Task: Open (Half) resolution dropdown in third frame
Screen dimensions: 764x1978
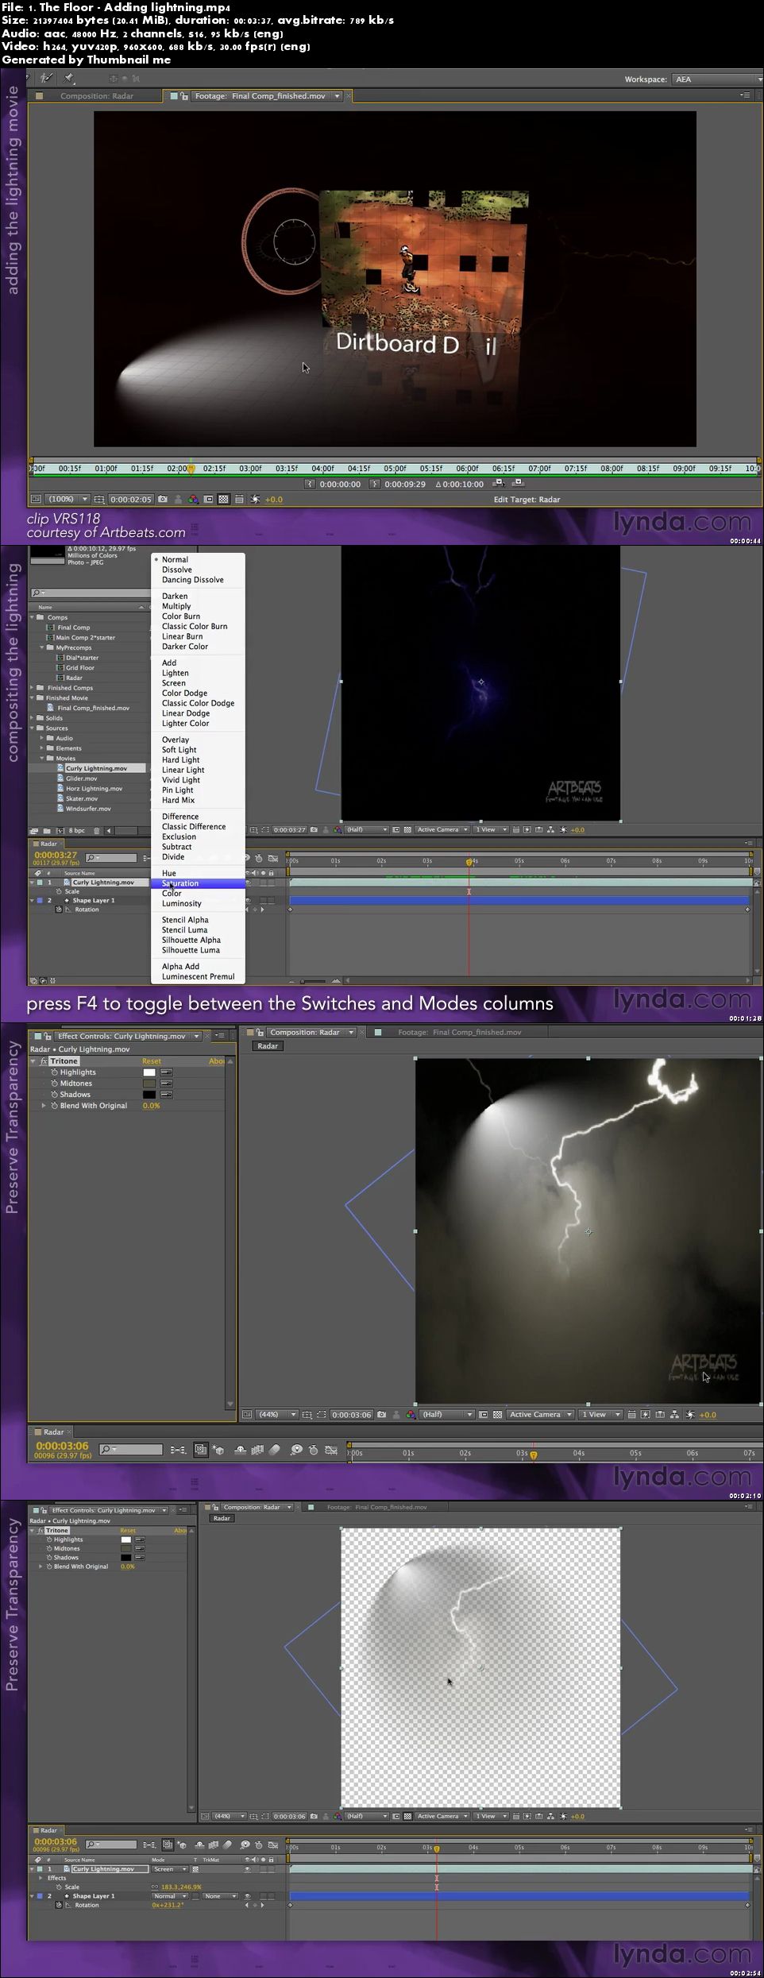Action: pos(448,1415)
